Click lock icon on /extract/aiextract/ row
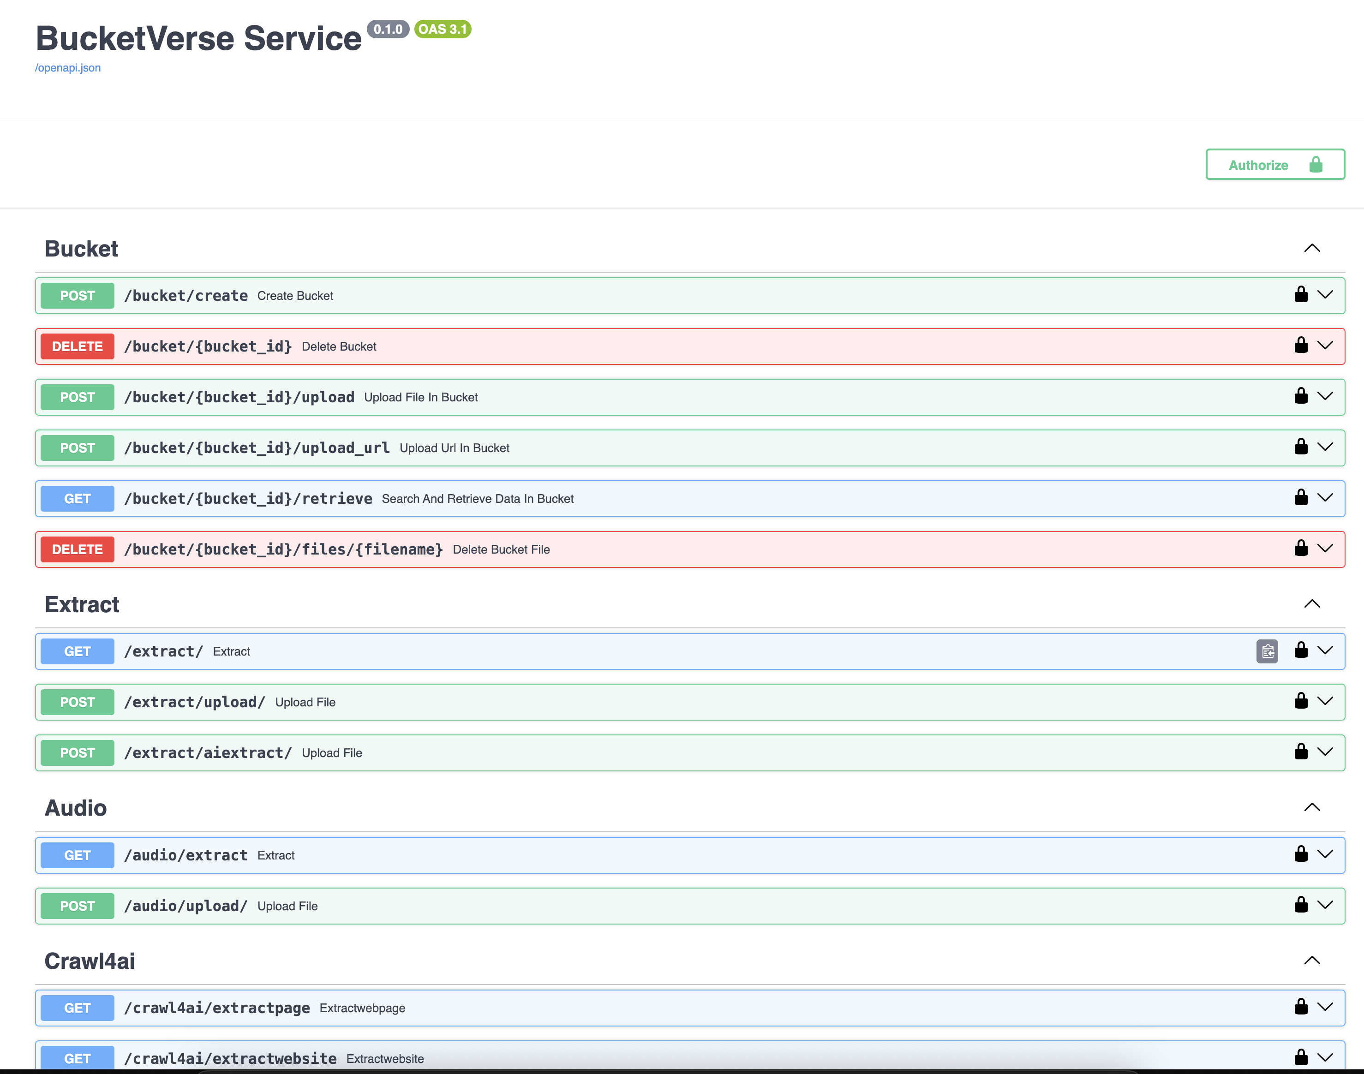The width and height of the screenshot is (1364, 1074). point(1301,752)
